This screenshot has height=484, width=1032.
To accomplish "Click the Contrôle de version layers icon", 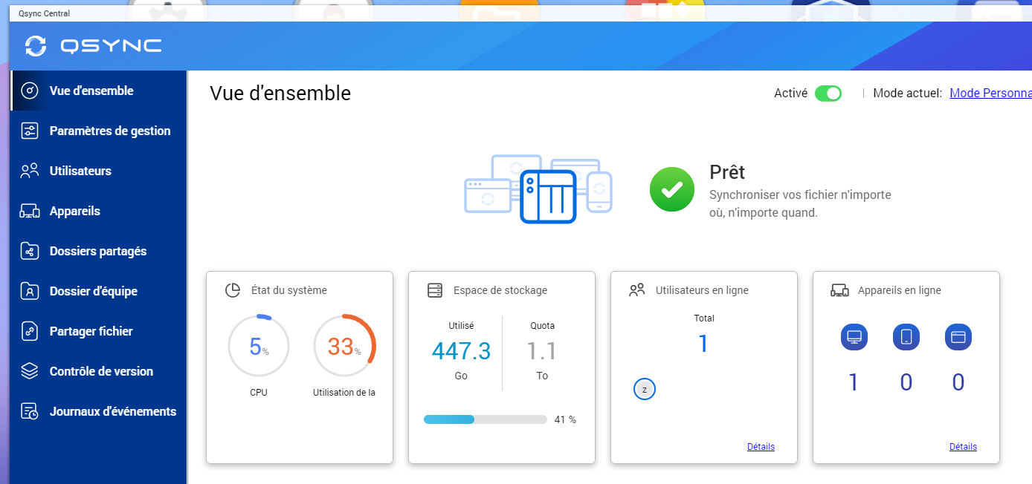I will point(30,371).
